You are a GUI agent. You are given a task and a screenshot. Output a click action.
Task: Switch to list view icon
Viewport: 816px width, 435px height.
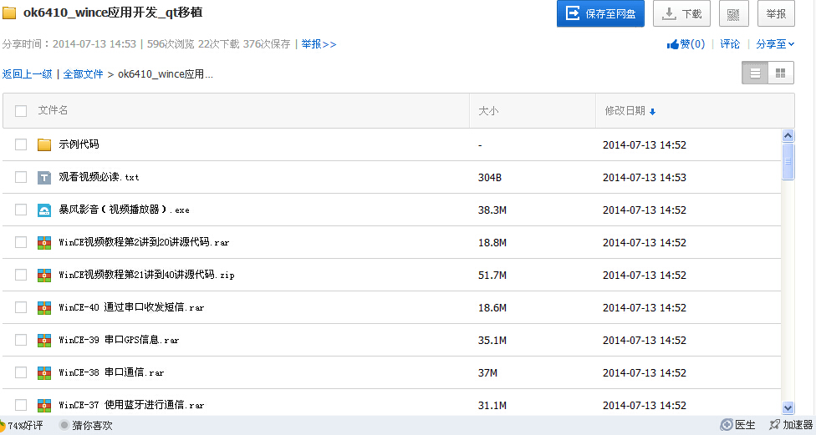click(x=755, y=73)
